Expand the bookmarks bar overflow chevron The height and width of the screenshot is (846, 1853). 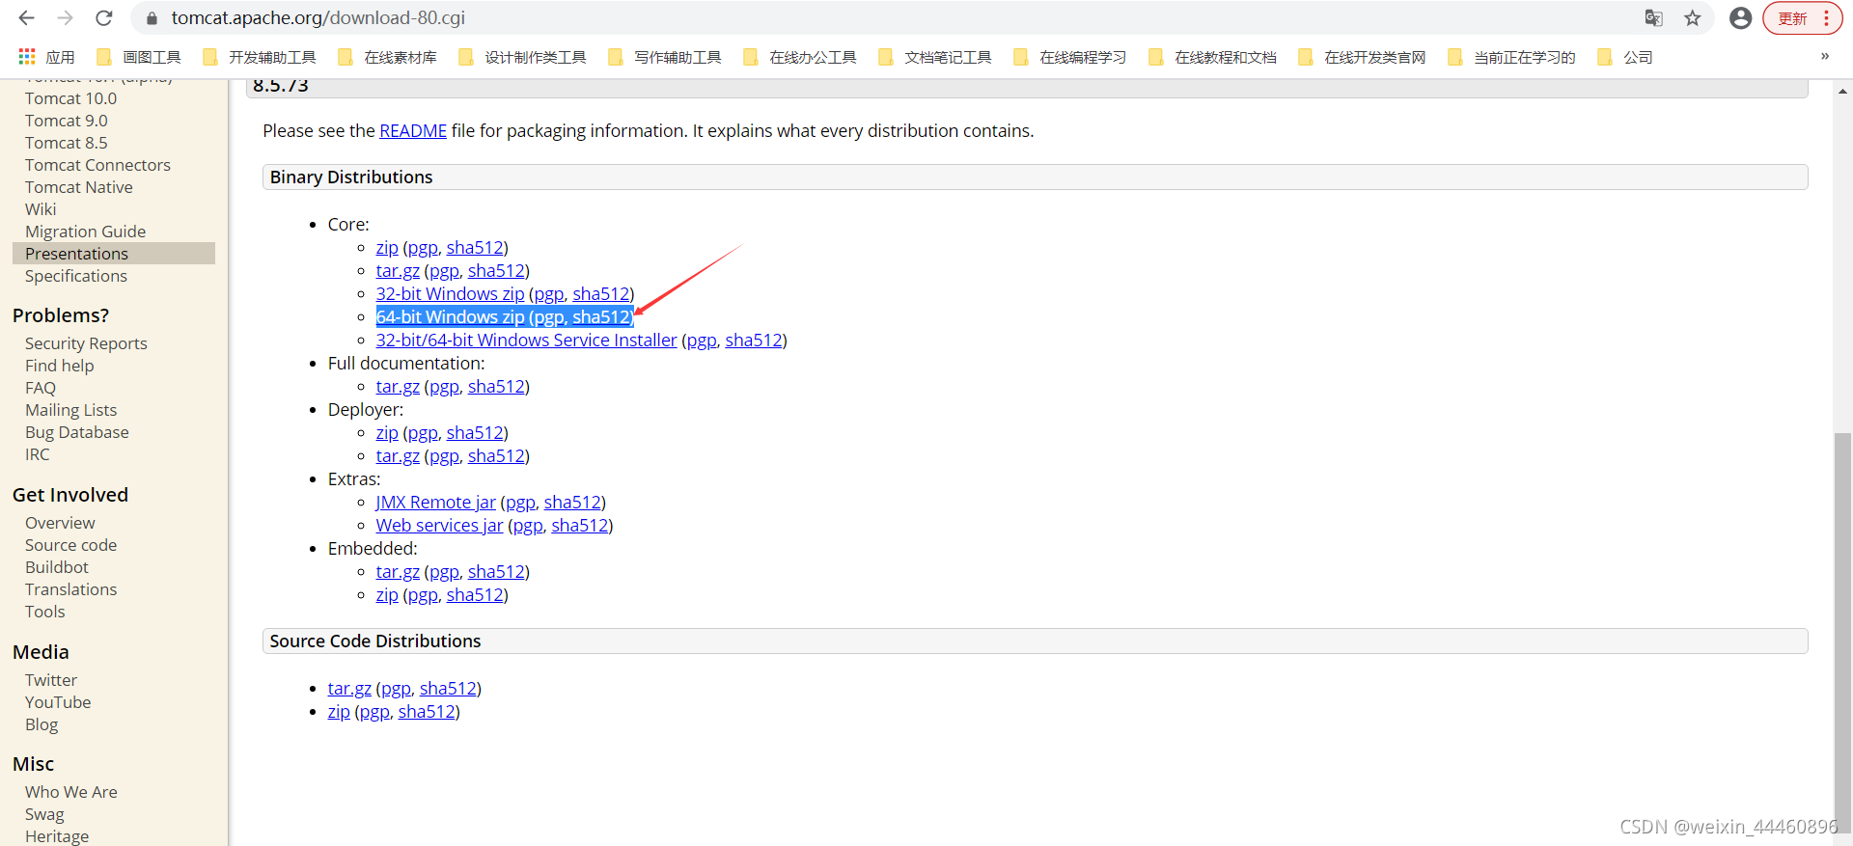pyautogui.click(x=1825, y=57)
